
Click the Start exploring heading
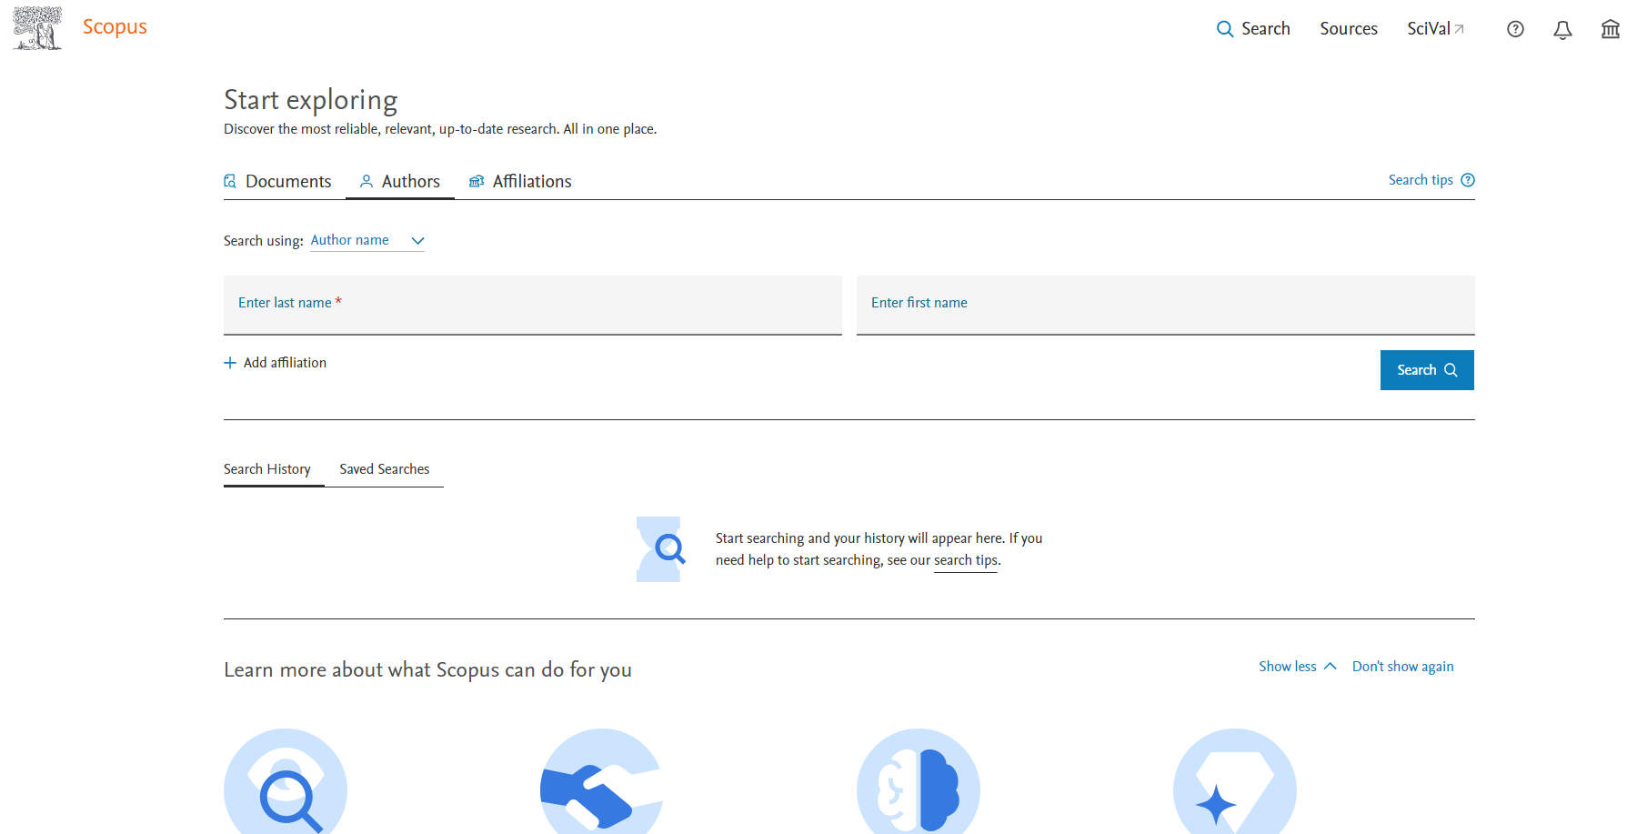pos(311,99)
